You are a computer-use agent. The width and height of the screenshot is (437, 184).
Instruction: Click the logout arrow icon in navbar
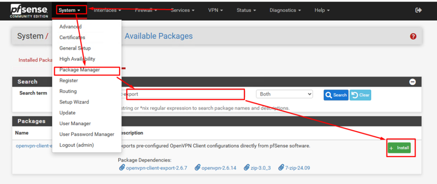pos(418,10)
